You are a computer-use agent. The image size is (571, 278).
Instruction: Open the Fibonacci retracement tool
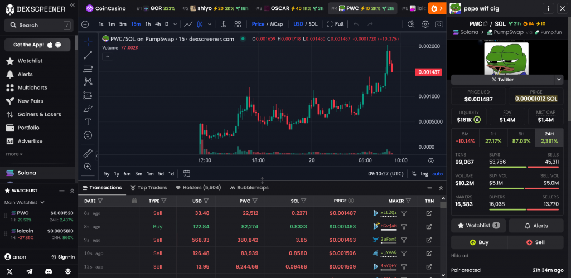click(88, 68)
